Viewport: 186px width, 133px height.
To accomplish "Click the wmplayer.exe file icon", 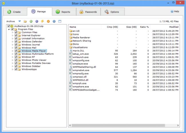I will tap(71, 64).
